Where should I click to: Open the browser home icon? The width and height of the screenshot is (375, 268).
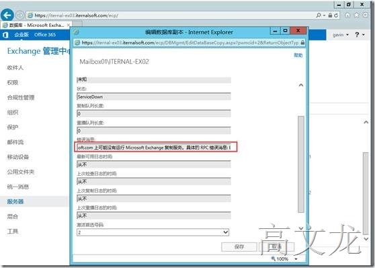coord(347,15)
